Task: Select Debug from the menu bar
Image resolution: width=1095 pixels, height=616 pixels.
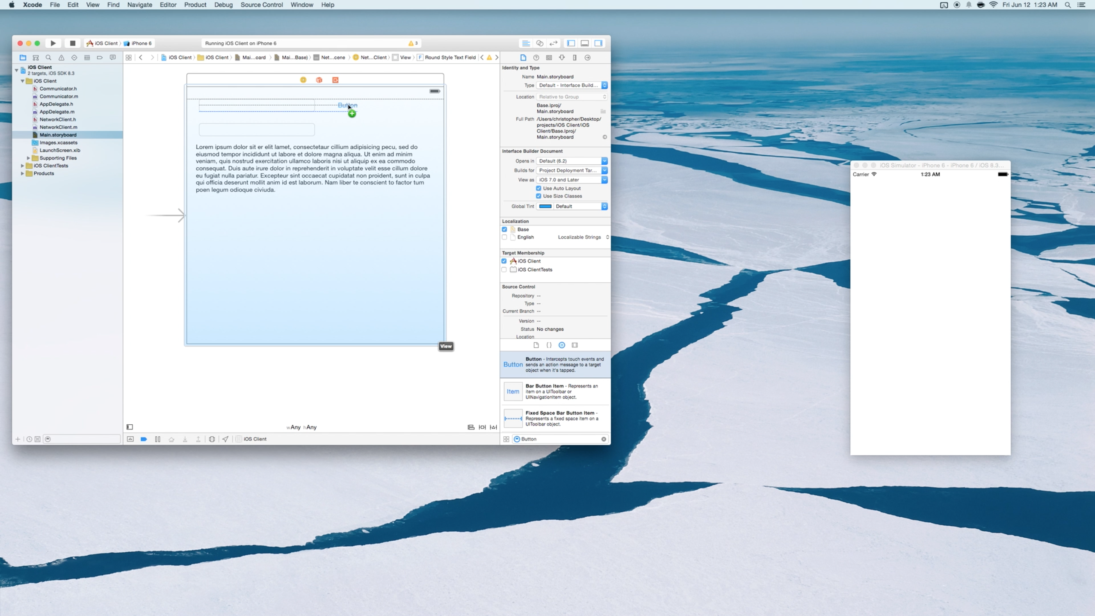Action: pos(223,5)
